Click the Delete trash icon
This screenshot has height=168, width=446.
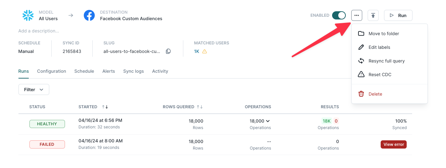coord(361,94)
